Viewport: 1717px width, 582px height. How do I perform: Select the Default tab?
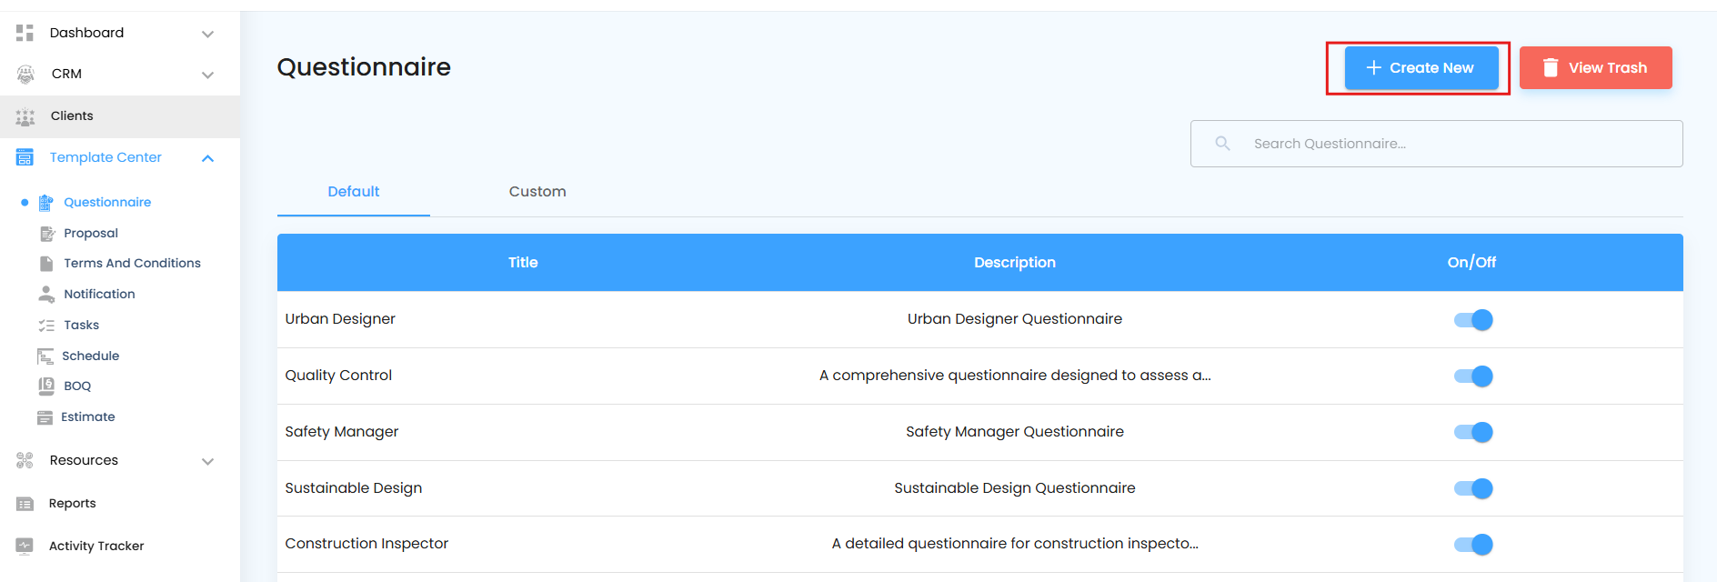[x=354, y=192]
